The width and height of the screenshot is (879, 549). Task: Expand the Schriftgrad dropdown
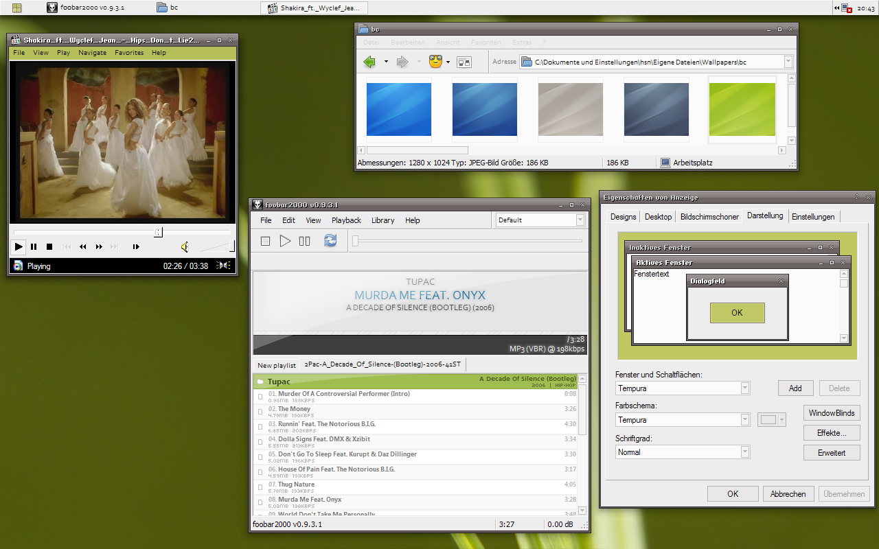click(x=745, y=452)
